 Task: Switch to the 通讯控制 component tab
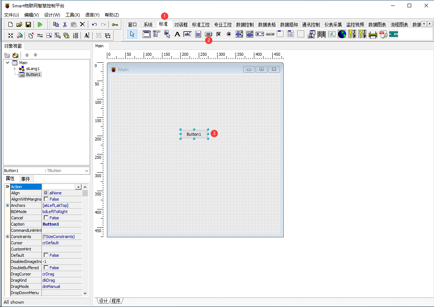[x=311, y=25]
